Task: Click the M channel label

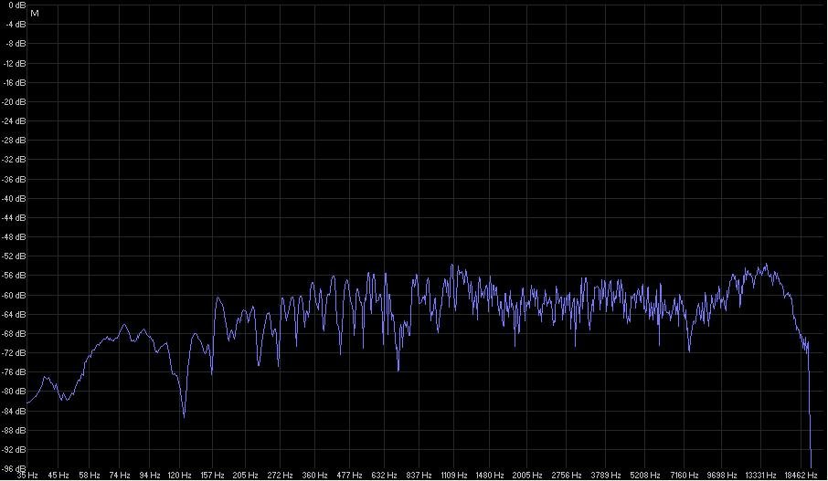Action: coord(34,15)
